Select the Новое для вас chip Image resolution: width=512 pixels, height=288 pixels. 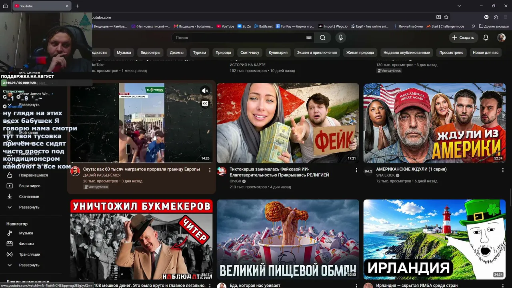click(486, 52)
